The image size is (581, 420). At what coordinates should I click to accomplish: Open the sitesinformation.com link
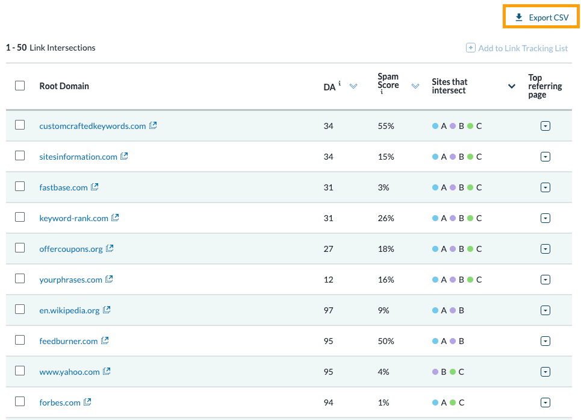tap(78, 156)
